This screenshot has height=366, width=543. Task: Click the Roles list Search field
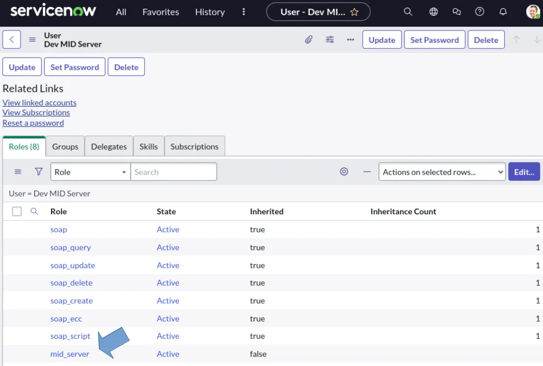[173, 172]
